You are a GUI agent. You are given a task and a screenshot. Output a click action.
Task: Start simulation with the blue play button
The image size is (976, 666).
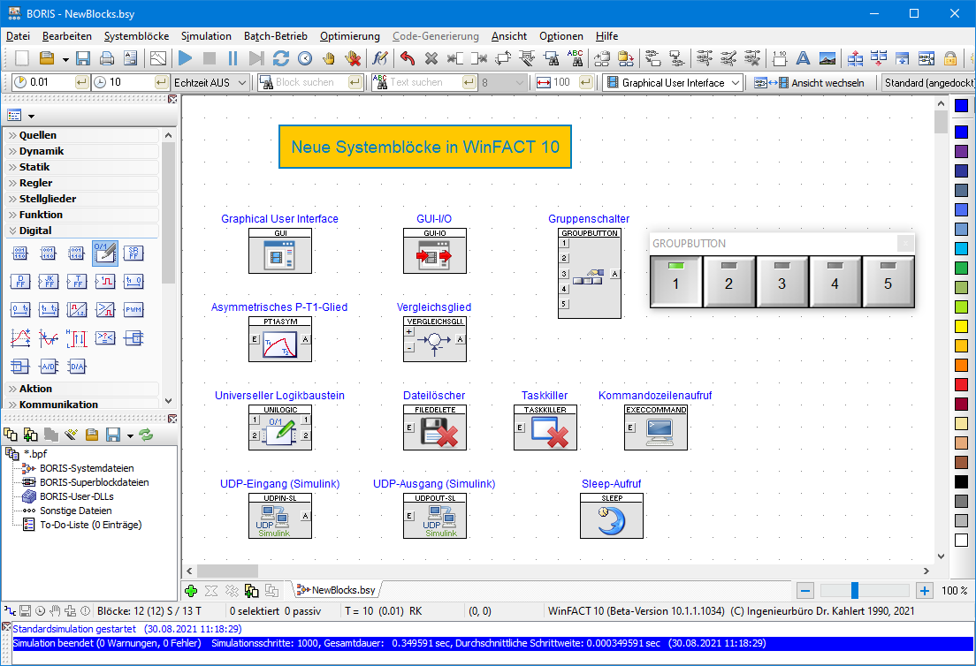[x=185, y=58]
